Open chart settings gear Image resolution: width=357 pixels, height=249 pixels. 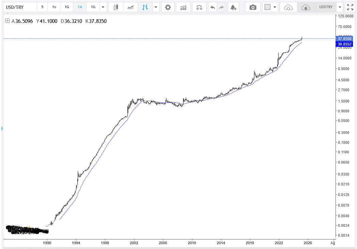coord(167,7)
